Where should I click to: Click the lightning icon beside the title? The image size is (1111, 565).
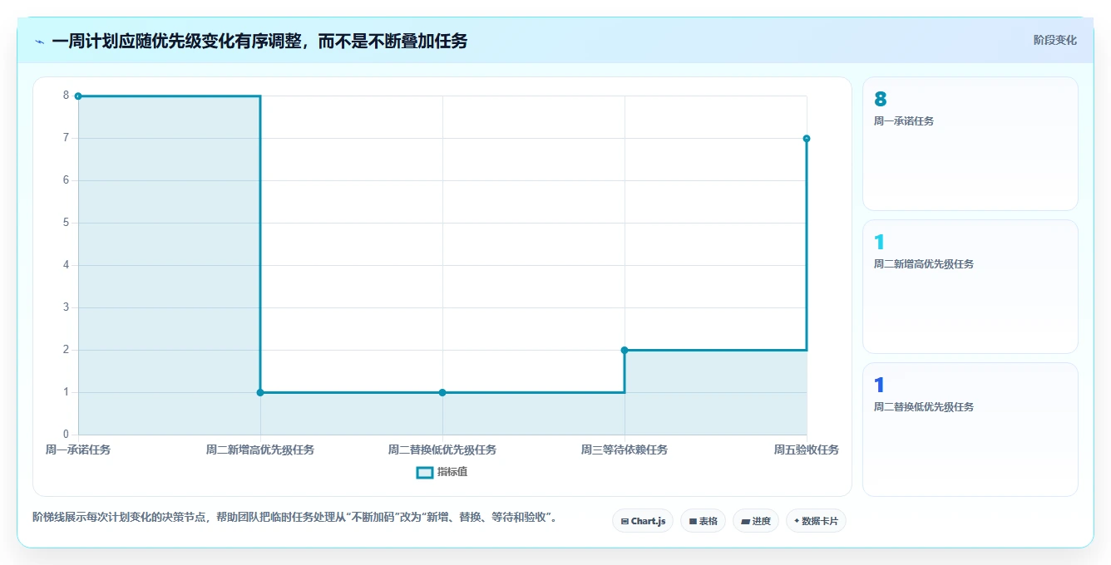pyautogui.click(x=39, y=42)
